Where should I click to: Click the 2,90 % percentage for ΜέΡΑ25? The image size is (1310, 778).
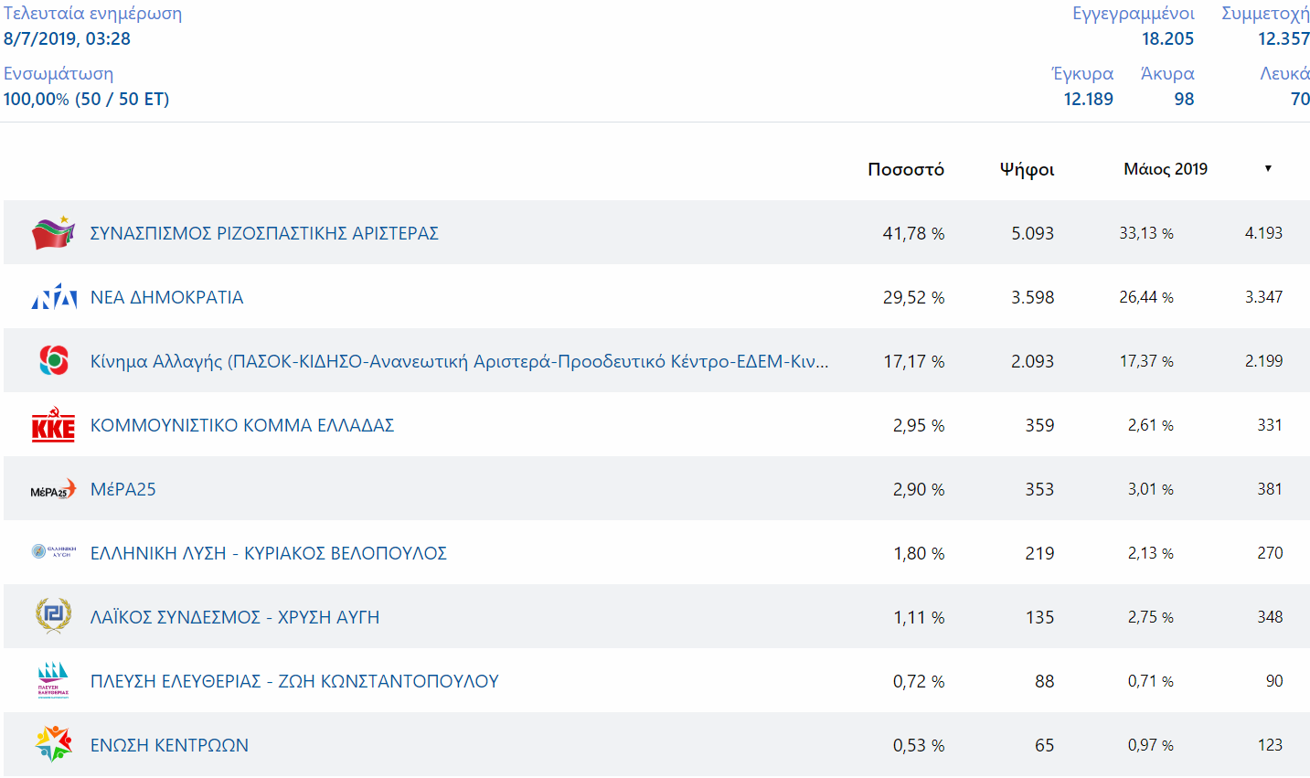pyautogui.click(x=919, y=489)
